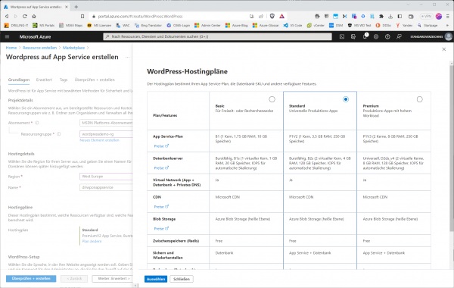The height and width of the screenshot is (288, 454).
Task: Open vCenter bookmark
Action: pyautogui.click(x=316, y=26)
